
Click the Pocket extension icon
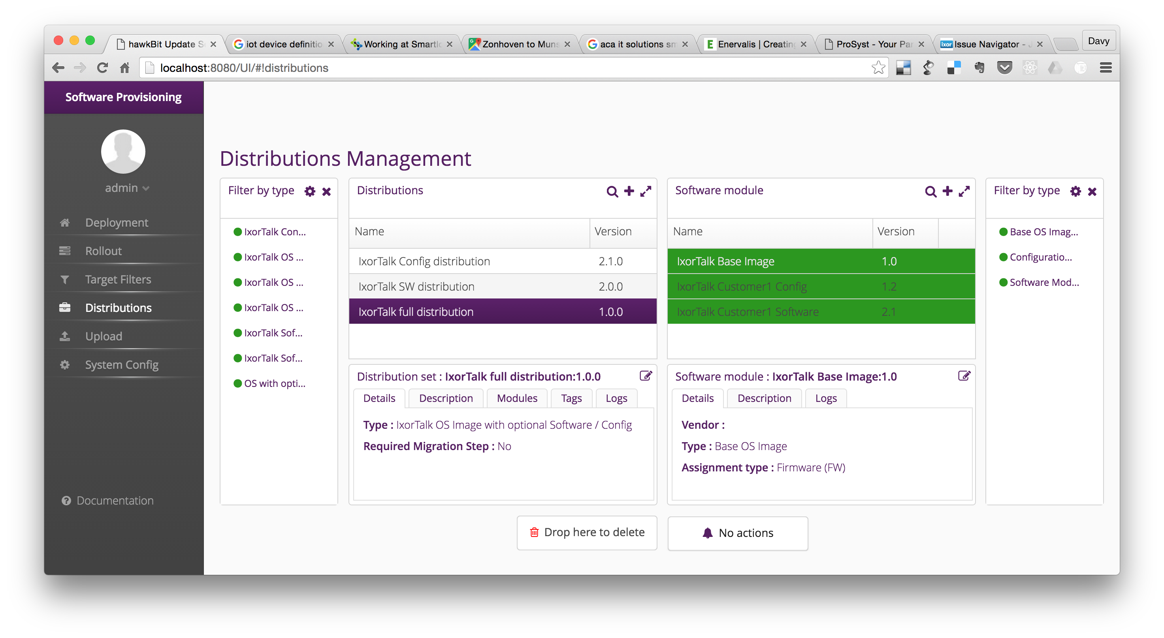(1004, 68)
